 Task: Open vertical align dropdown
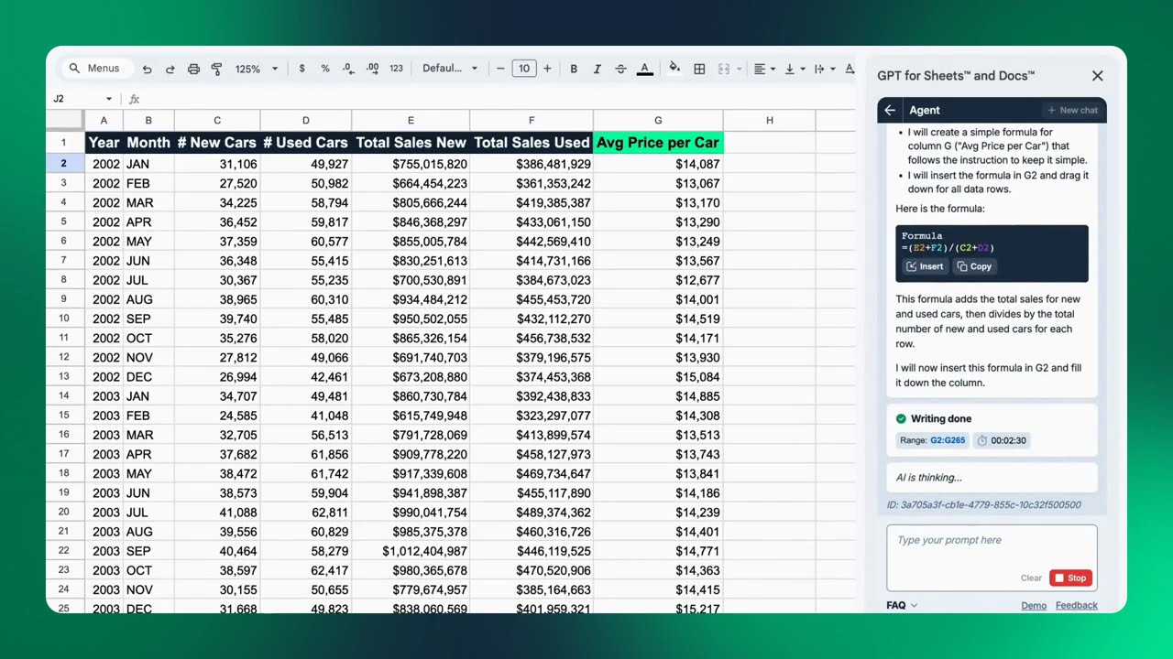tap(794, 69)
